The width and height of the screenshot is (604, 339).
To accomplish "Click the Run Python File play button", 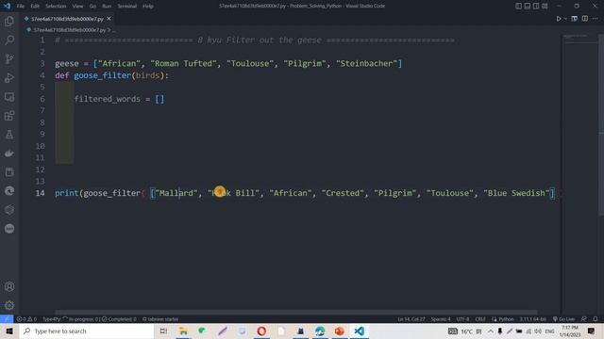I will 559,19.
